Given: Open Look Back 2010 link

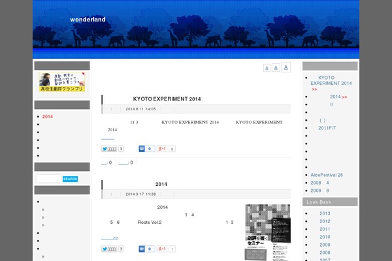Looking at the screenshot, I should click(x=325, y=237).
